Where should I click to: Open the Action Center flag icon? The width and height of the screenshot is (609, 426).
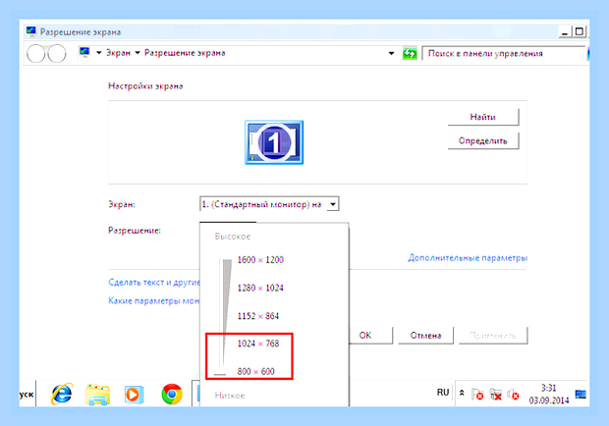(477, 395)
